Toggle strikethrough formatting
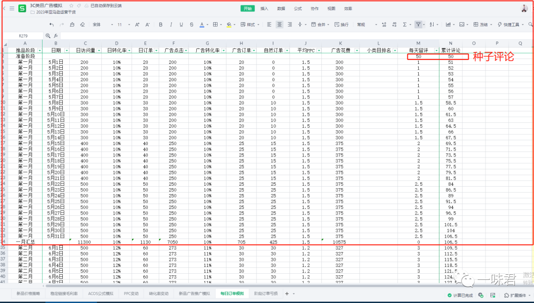 pyautogui.click(x=191, y=24)
